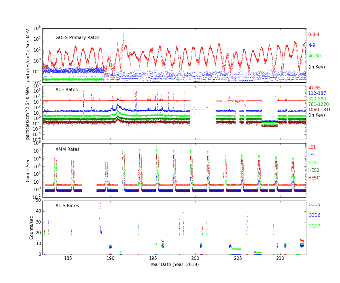Viewport: 340px width, 283px height.
Task: Pick the 1060-1810 ACE legend entry
Action: click(x=320, y=110)
